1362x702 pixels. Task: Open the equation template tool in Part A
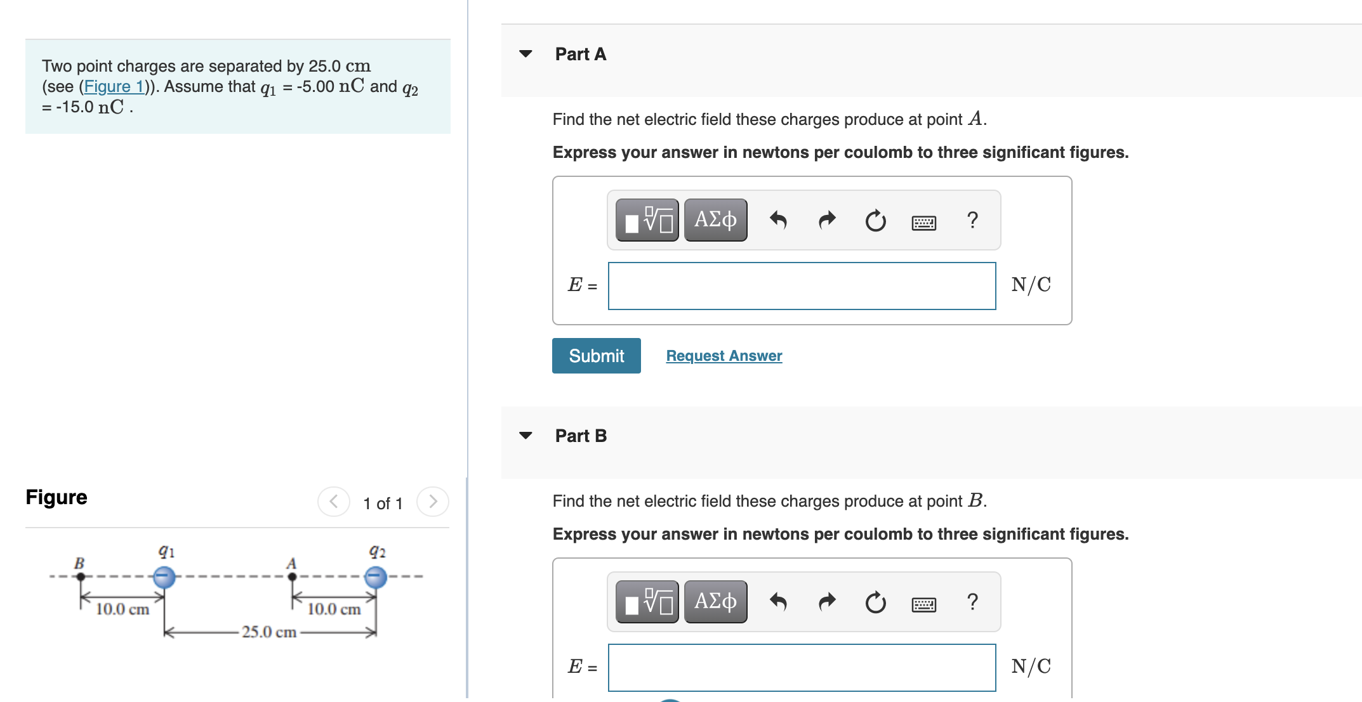coord(646,220)
